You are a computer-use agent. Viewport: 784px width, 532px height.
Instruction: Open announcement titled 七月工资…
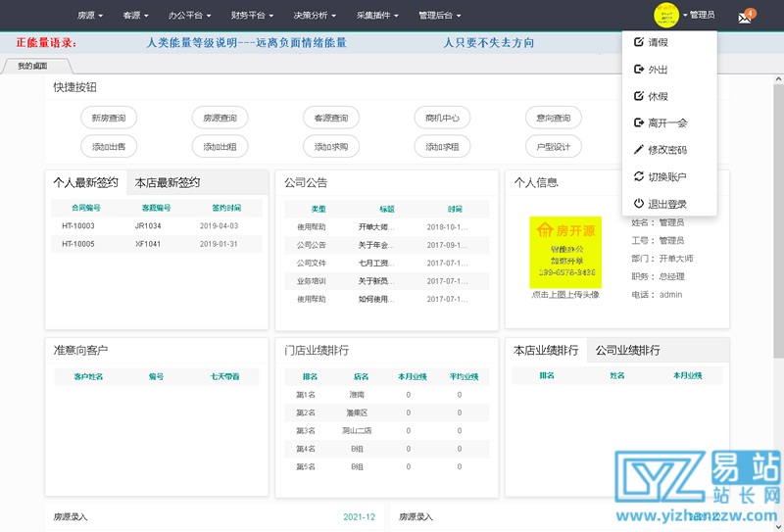[x=376, y=263]
